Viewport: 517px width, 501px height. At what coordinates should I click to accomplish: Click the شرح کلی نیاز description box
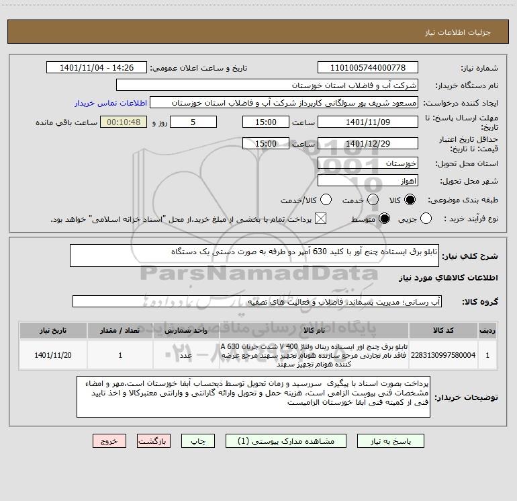point(254,256)
